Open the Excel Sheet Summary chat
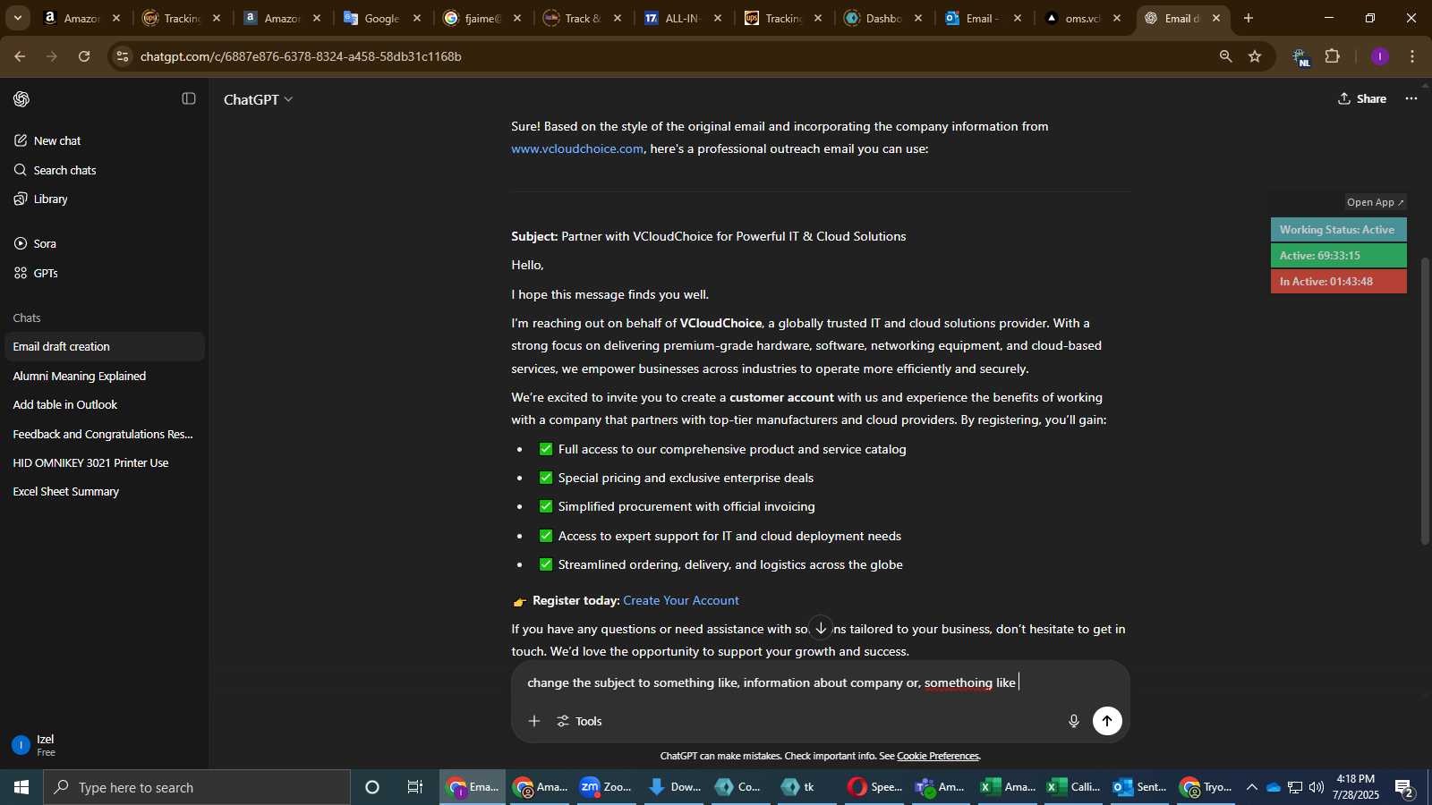The image size is (1432, 805). coord(104,491)
